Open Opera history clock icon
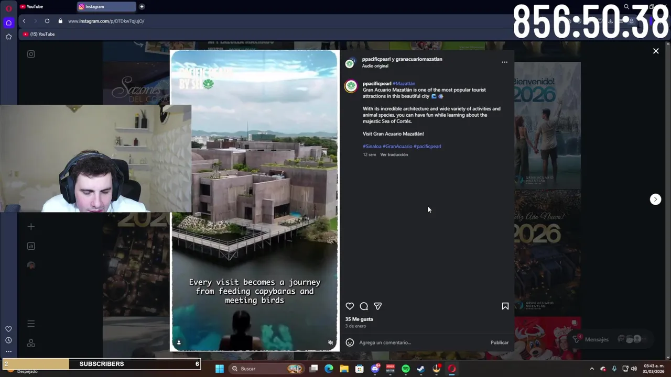This screenshot has height=377, width=671. click(x=8, y=340)
